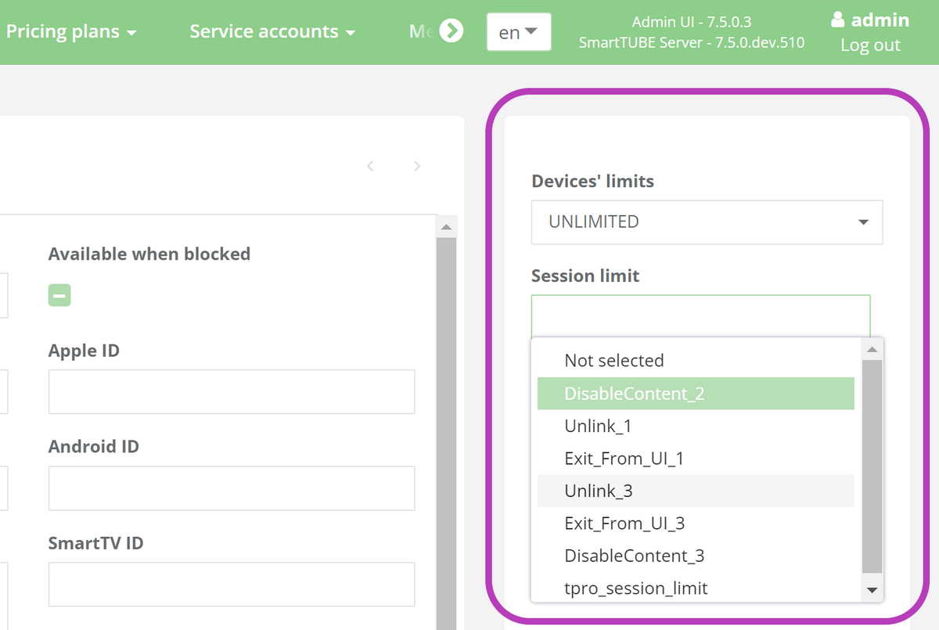
Task: Click the SmartTV ID label
Action: tap(96, 542)
